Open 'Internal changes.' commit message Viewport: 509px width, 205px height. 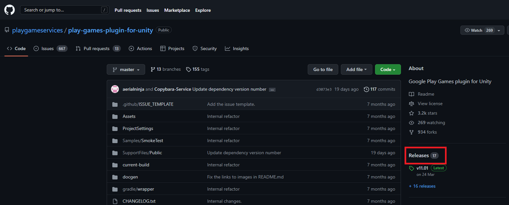224,201
